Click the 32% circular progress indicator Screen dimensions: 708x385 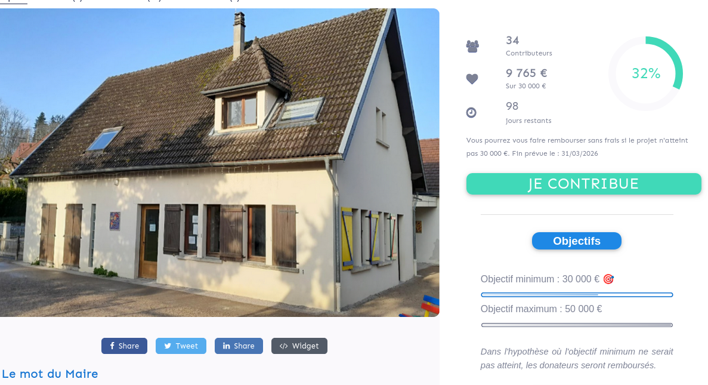646,73
